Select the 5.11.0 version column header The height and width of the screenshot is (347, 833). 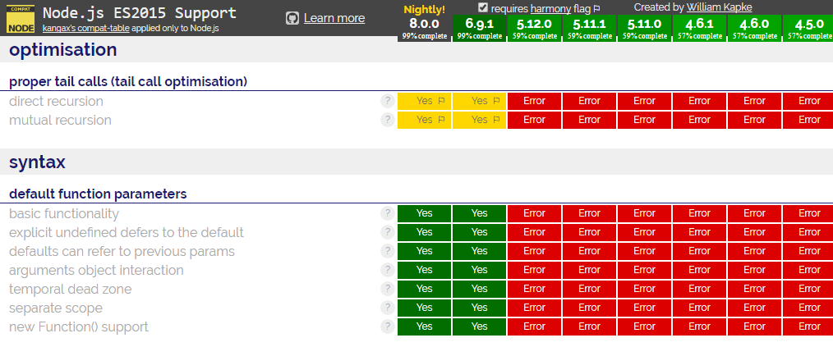tap(644, 28)
